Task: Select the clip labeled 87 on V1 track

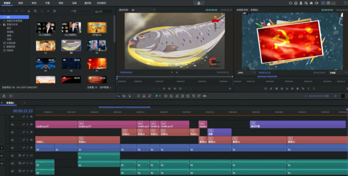Action: (x=45, y=148)
